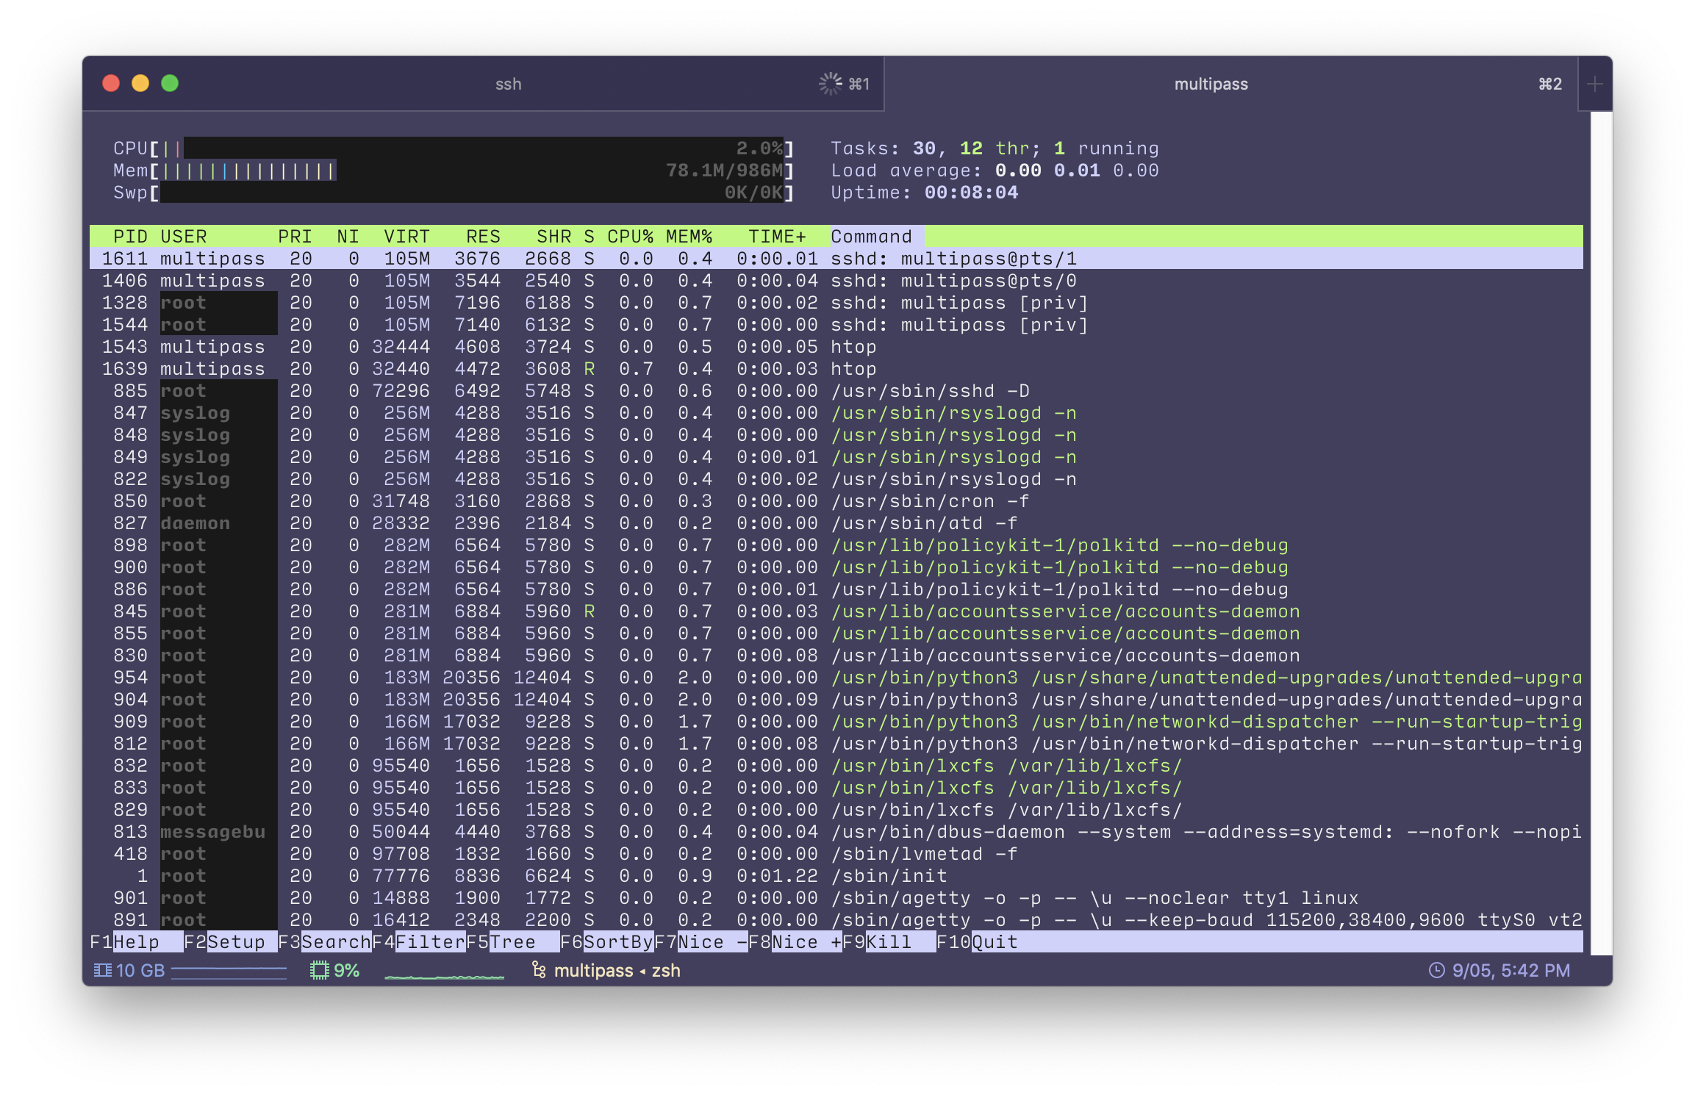1695x1095 pixels.
Task: Click the spinner activity icon on ssh tab
Action: tap(830, 84)
